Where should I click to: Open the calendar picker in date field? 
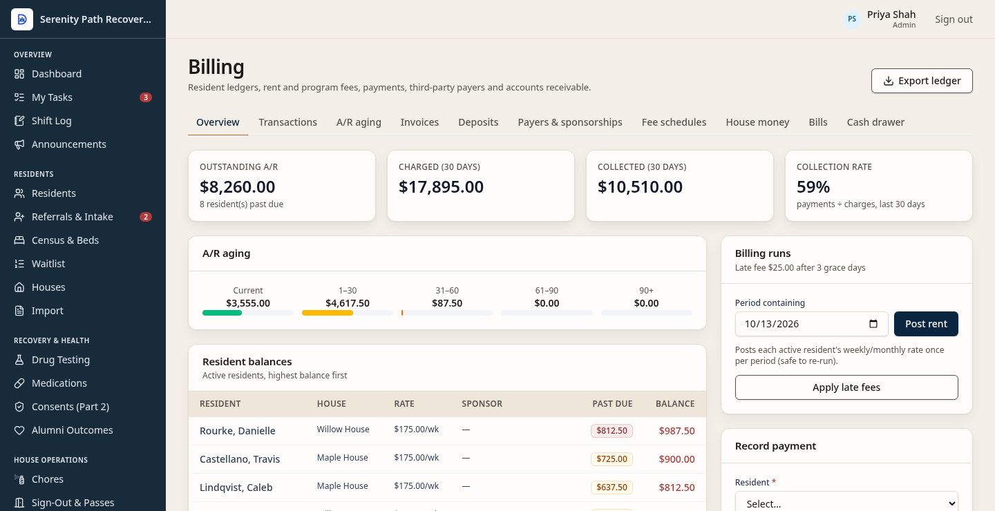coord(873,324)
